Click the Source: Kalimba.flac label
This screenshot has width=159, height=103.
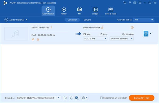[x=40, y=27]
